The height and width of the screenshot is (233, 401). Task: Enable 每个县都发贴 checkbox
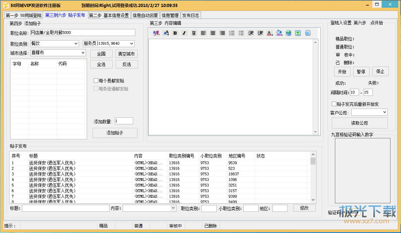pyautogui.click(x=96, y=81)
